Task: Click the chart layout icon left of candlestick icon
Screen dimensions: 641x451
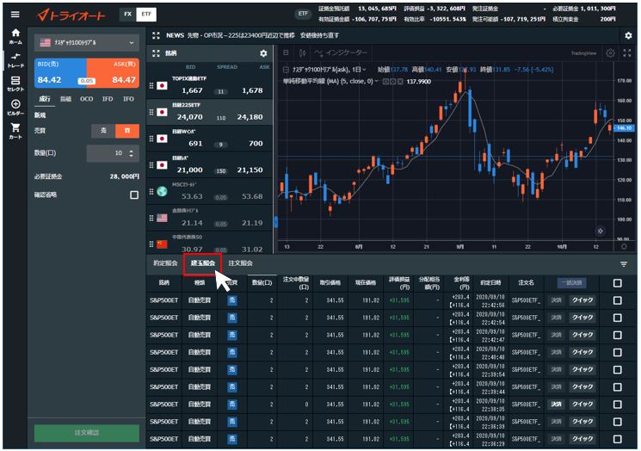Action: pos(286,53)
